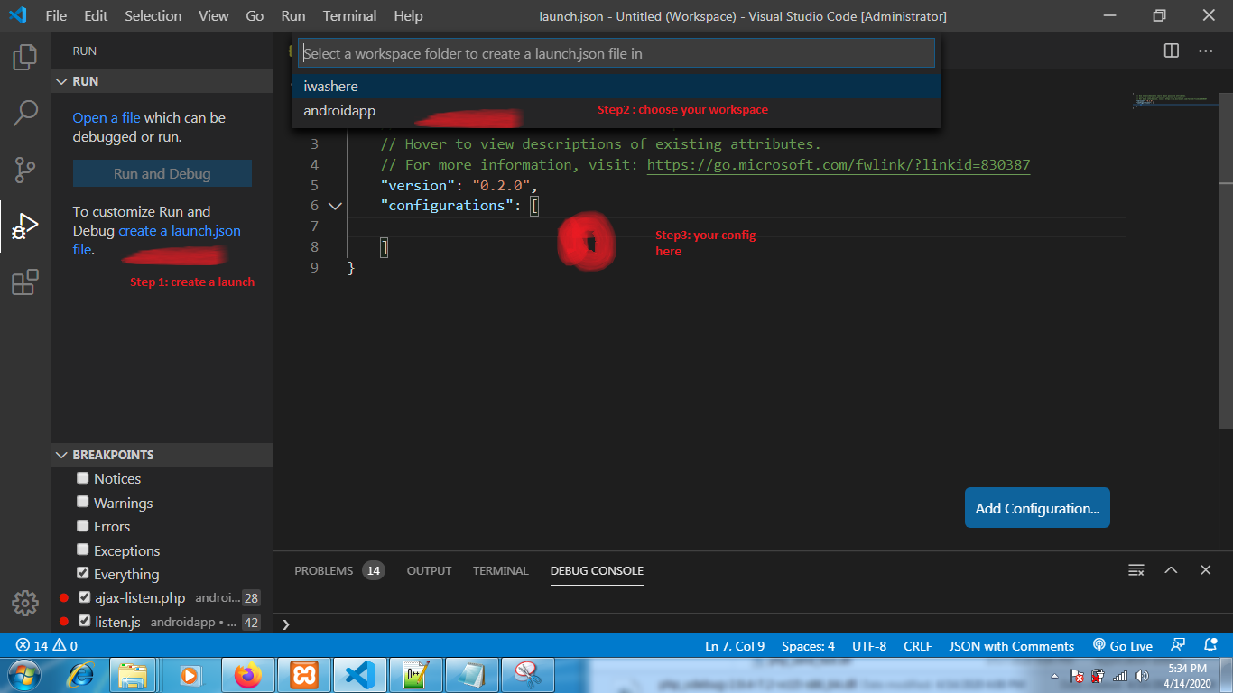Split the editor to the right

tap(1172, 51)
